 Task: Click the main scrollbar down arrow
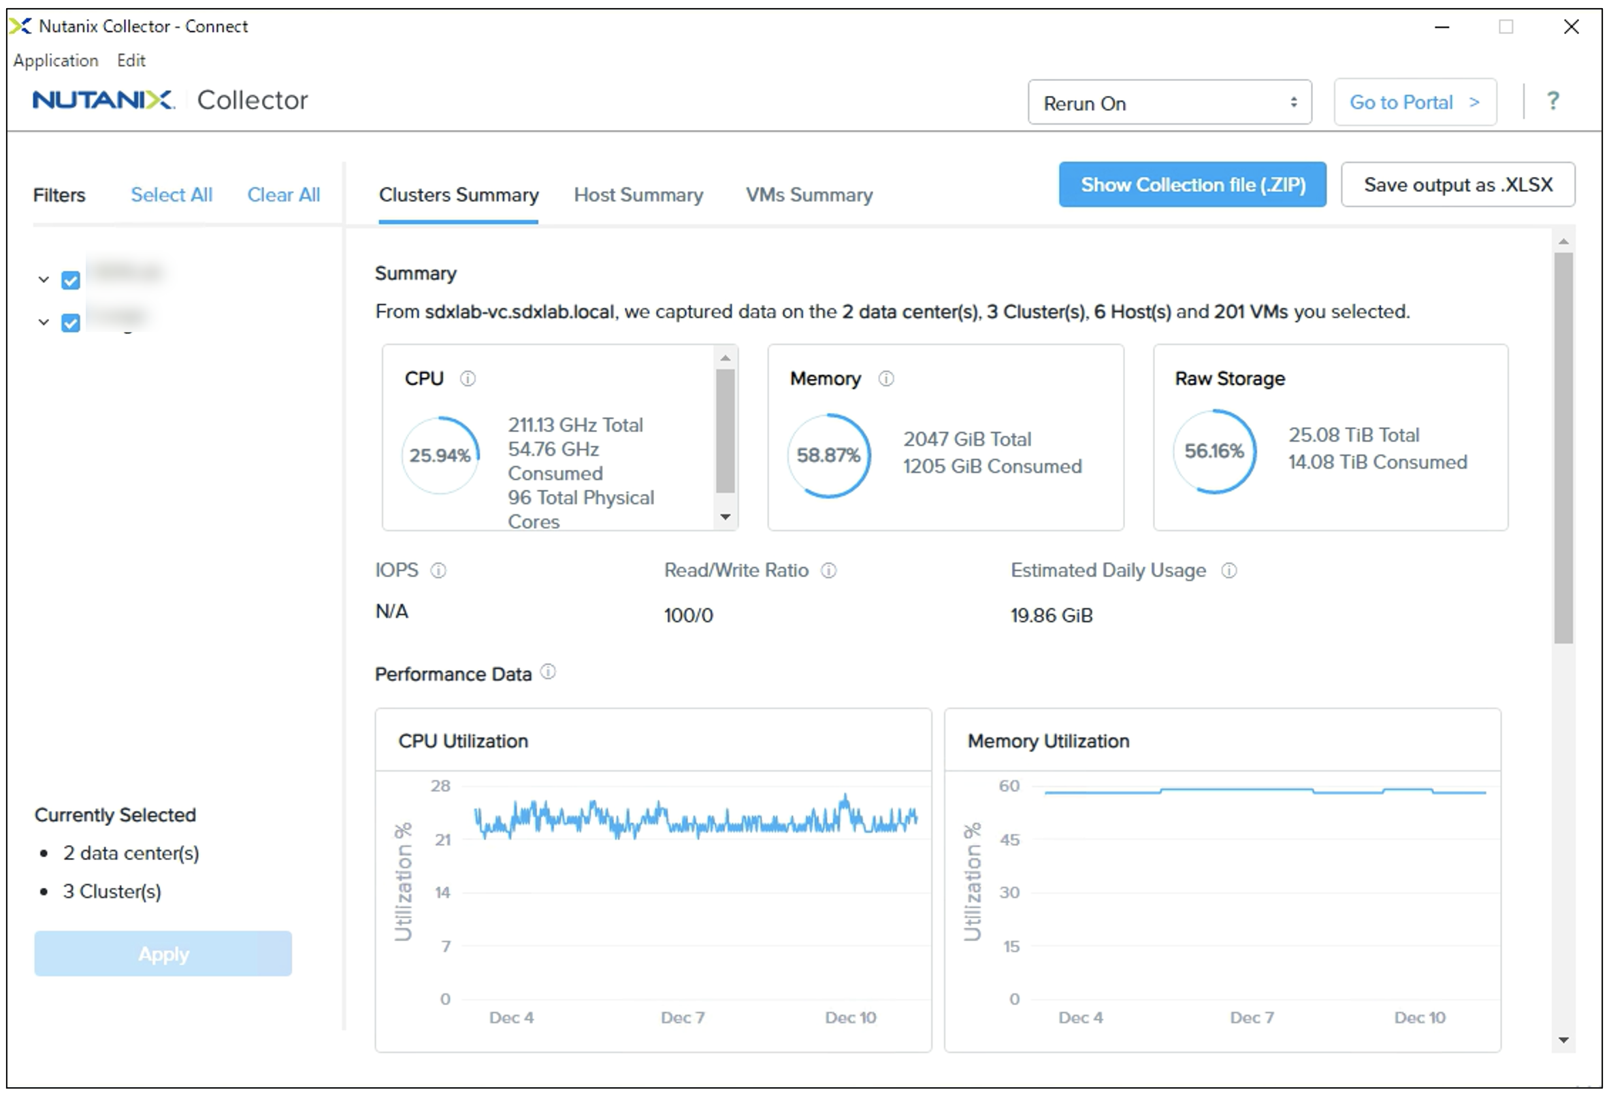pos(1563,1040)
